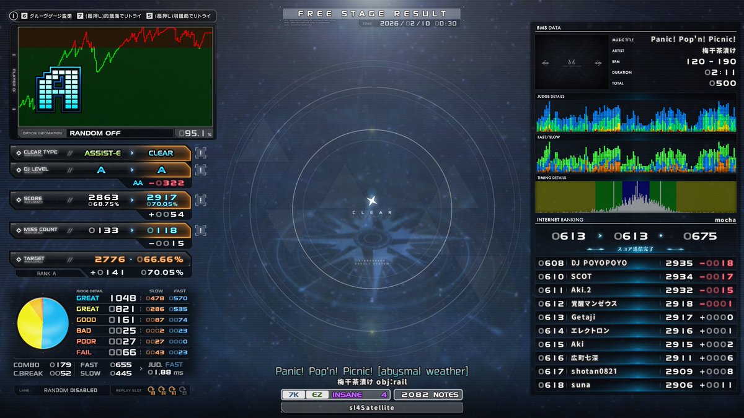Click the exclamation icon beside Miss Count
This screenshot has width=744, height=418.
click(200, 230)
